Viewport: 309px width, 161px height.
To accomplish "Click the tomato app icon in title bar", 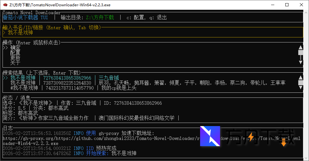I will tap(5, 5).
